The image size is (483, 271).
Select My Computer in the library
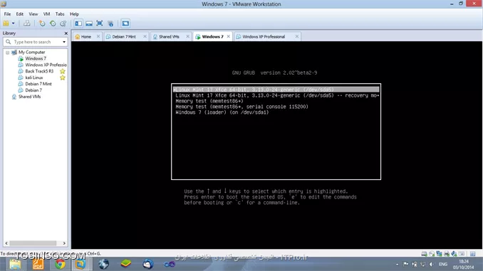pyautogui.click(x=31, y=53)
